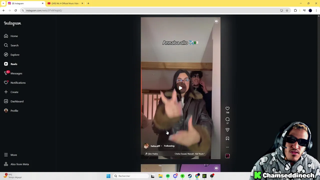Toggle sound on the Annaba allo reel
The height and width of the screenshot is (180, 320).
click(x=216, y=21)
